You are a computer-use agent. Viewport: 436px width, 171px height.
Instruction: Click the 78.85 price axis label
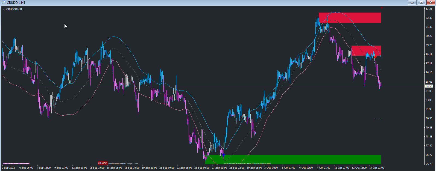click(x=429, y=137)
